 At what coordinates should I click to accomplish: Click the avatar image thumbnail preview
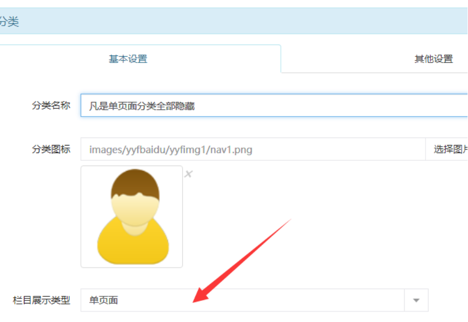132,216
